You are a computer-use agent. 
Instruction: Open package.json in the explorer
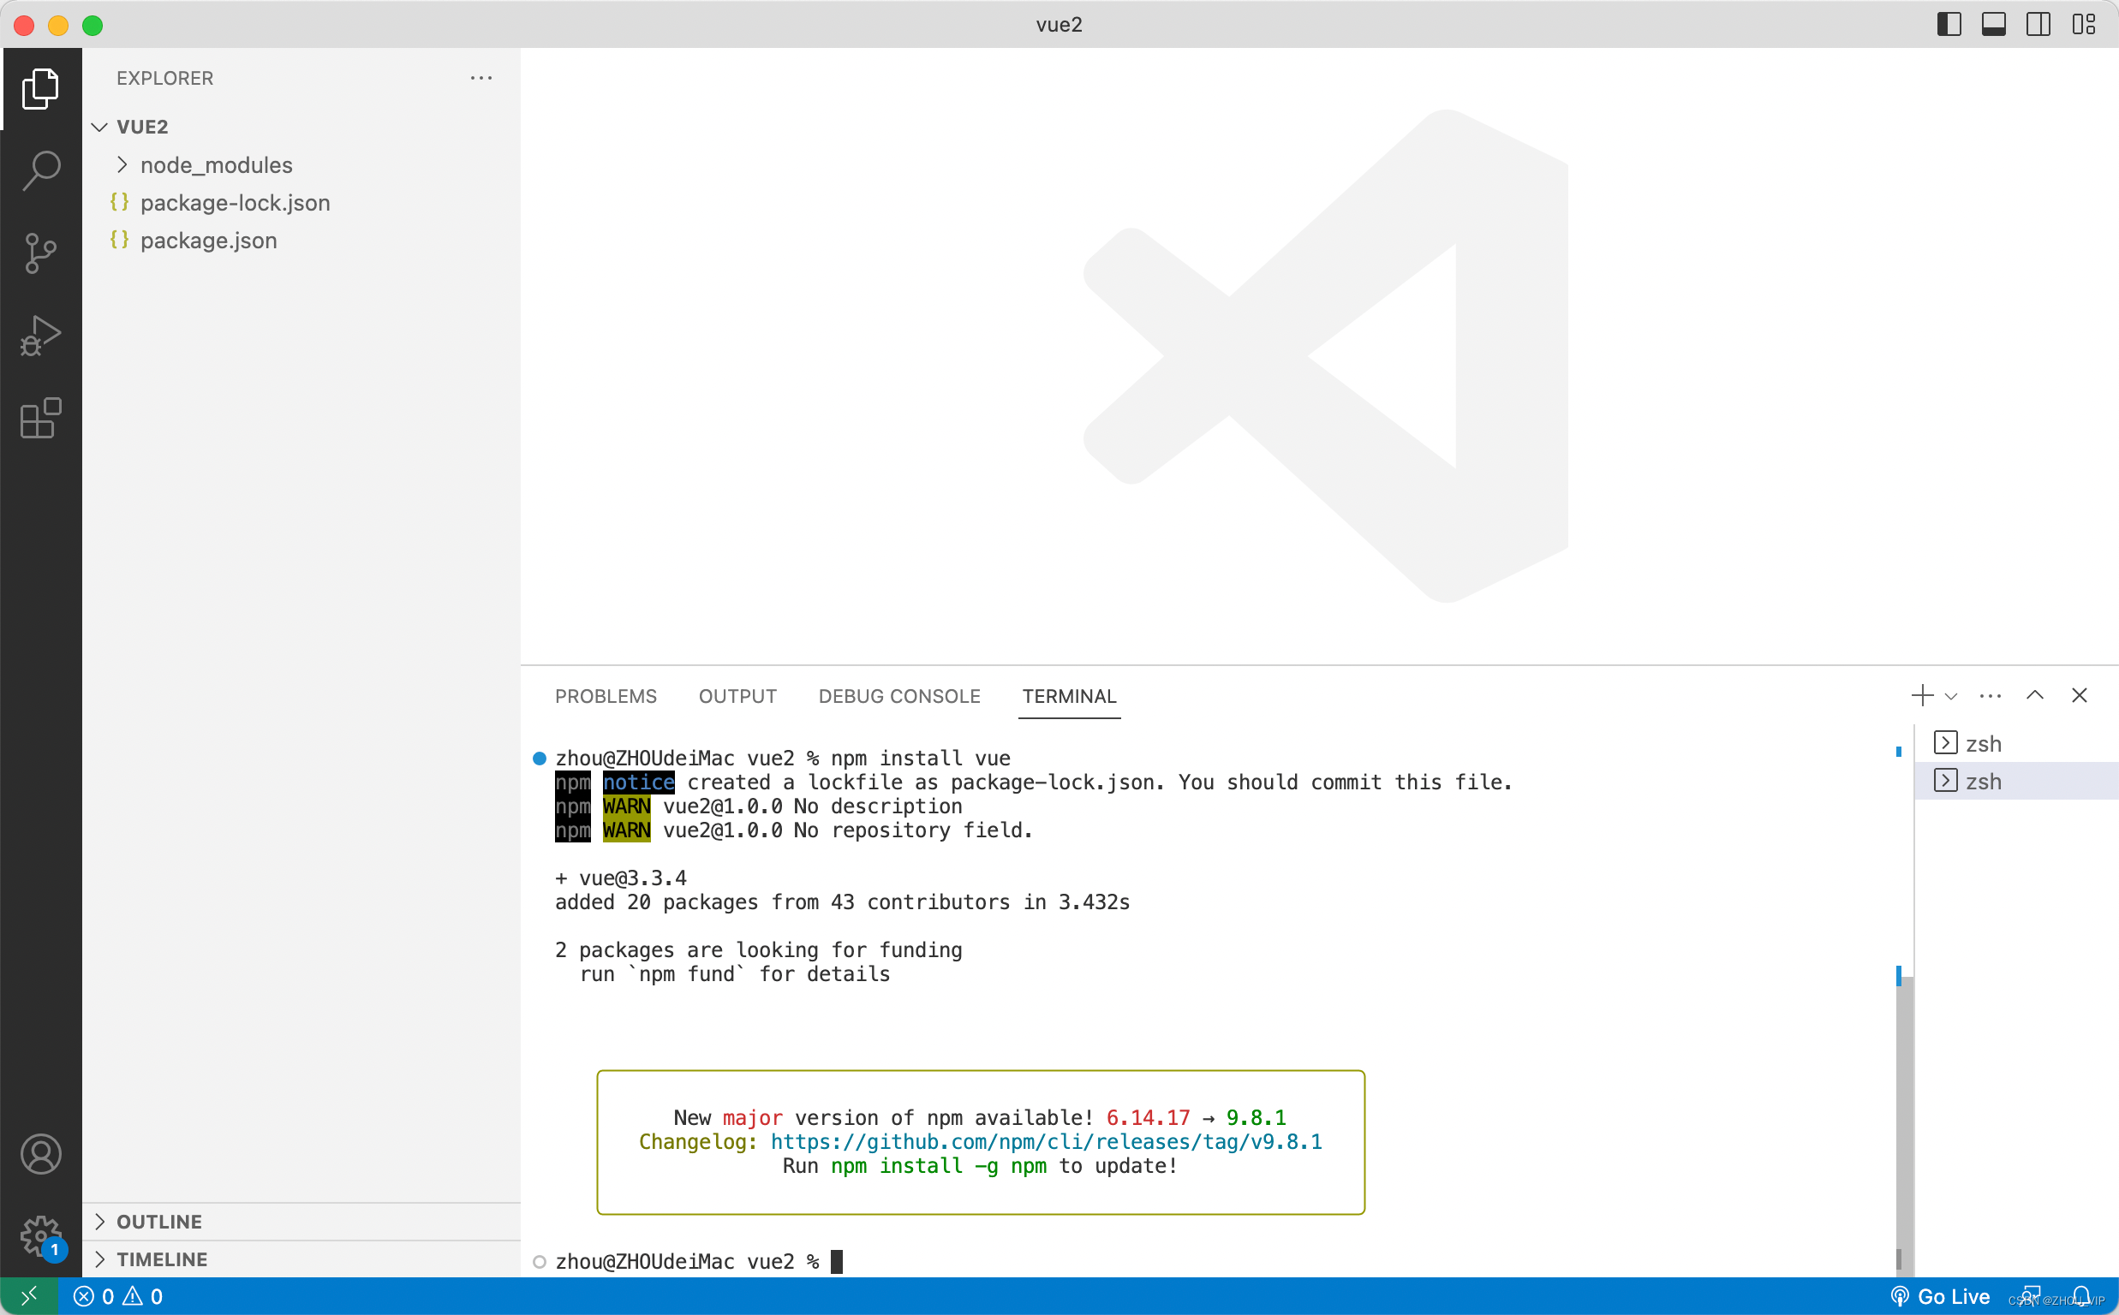click(x=209, y=241)
